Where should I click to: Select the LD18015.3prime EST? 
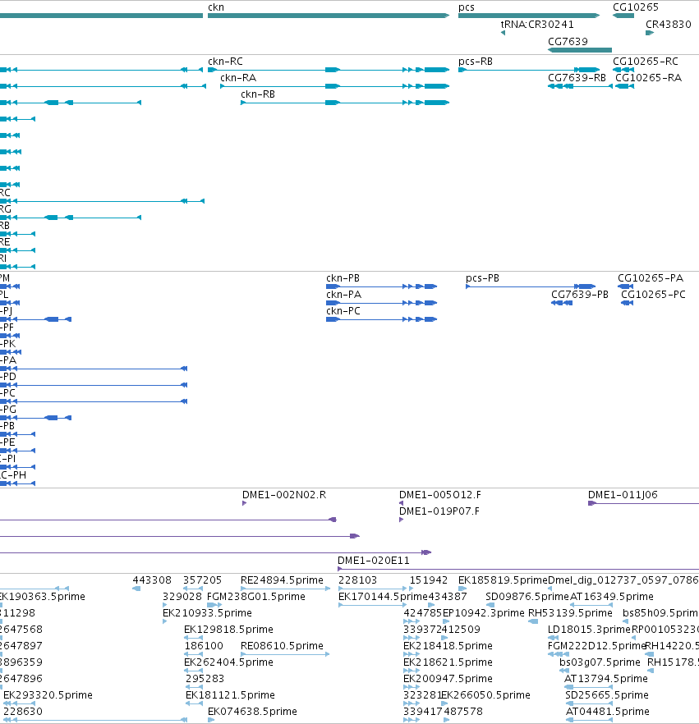pyautogui.click(x=553, y=638)
